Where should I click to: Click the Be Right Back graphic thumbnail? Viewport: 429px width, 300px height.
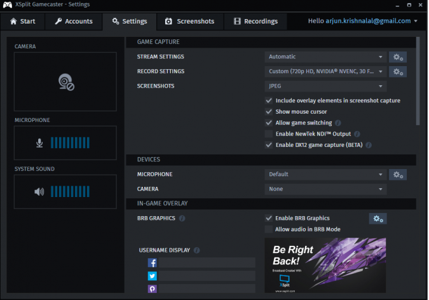[x=325, y=265]
